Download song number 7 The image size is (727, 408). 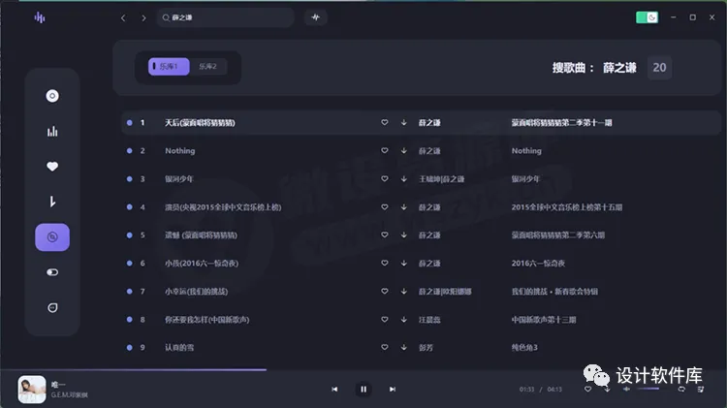click(404, 291)
